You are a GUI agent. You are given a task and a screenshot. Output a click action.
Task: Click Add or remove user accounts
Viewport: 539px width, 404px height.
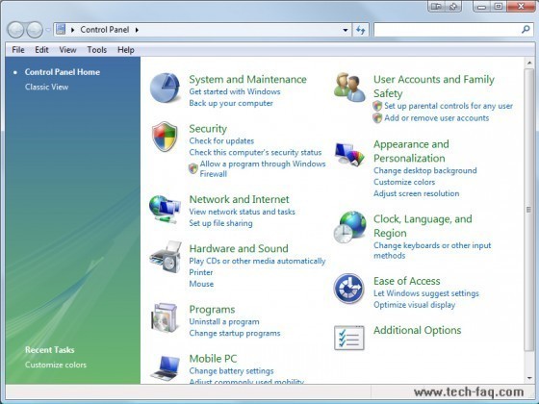click(437, 118)
